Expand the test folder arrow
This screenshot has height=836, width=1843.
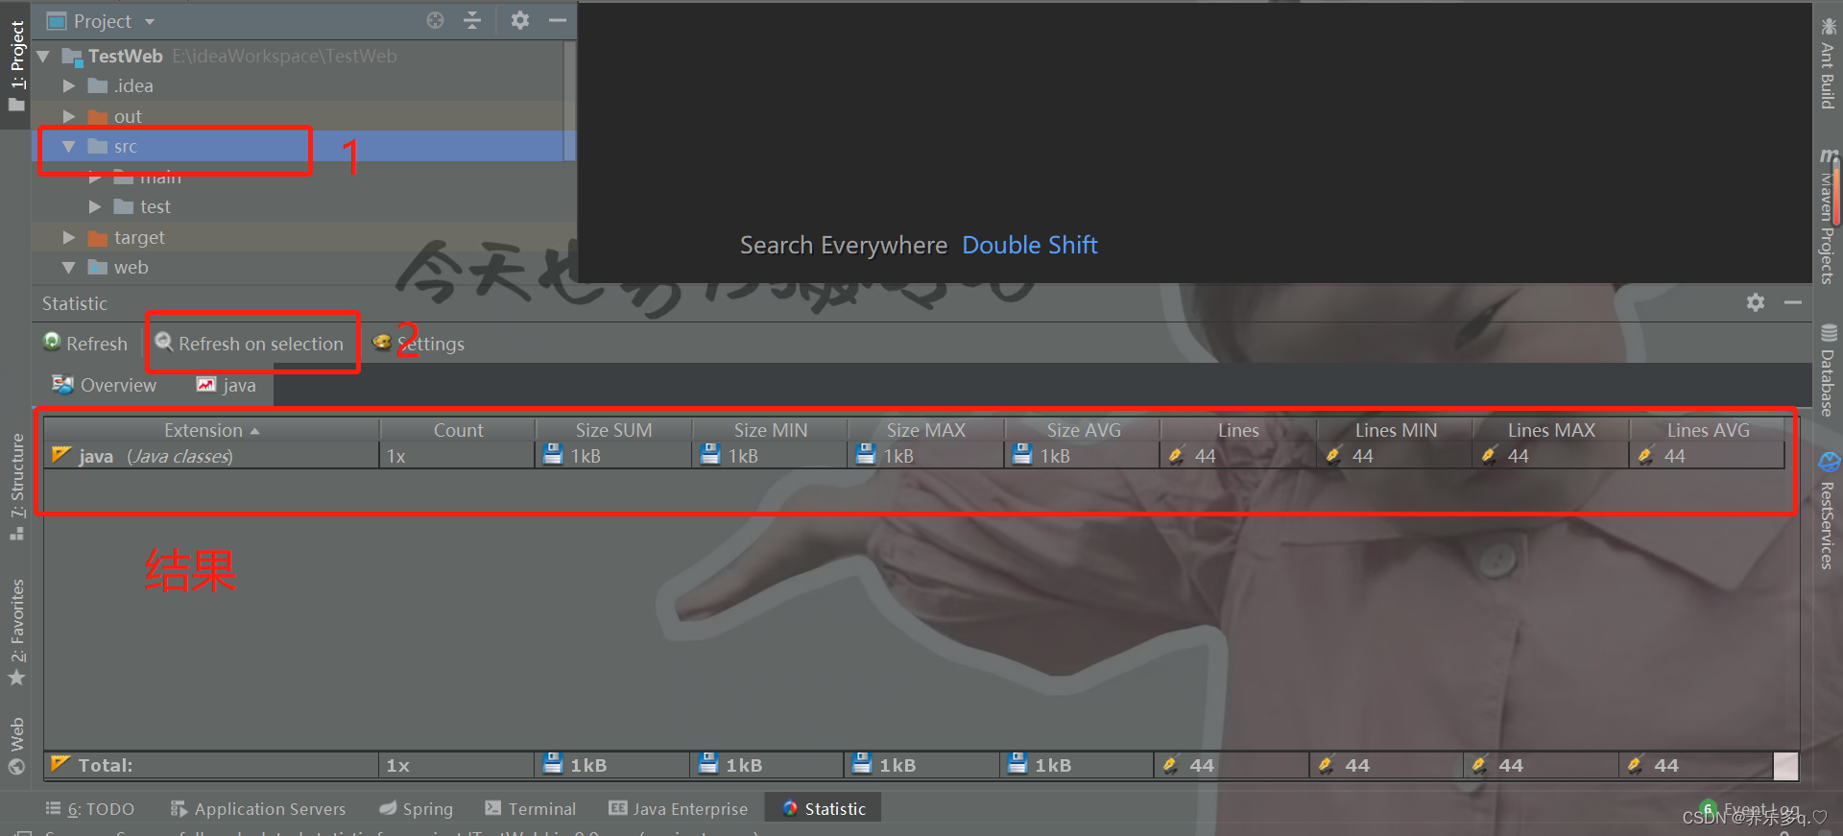click(x=95, y=207)
